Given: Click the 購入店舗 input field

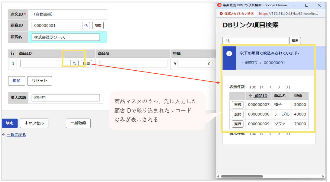Looking at the screenshot, I should (x=66, y=98).
